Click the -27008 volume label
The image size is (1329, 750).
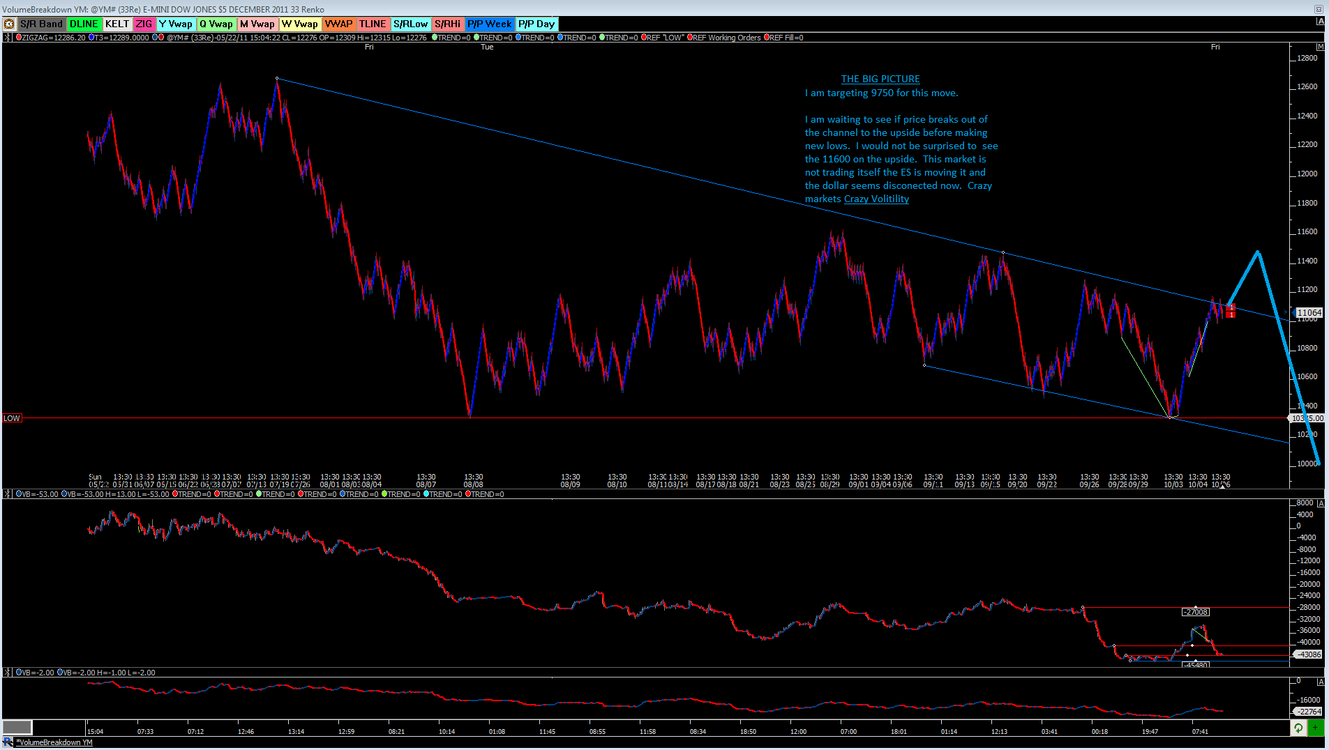1196,612
